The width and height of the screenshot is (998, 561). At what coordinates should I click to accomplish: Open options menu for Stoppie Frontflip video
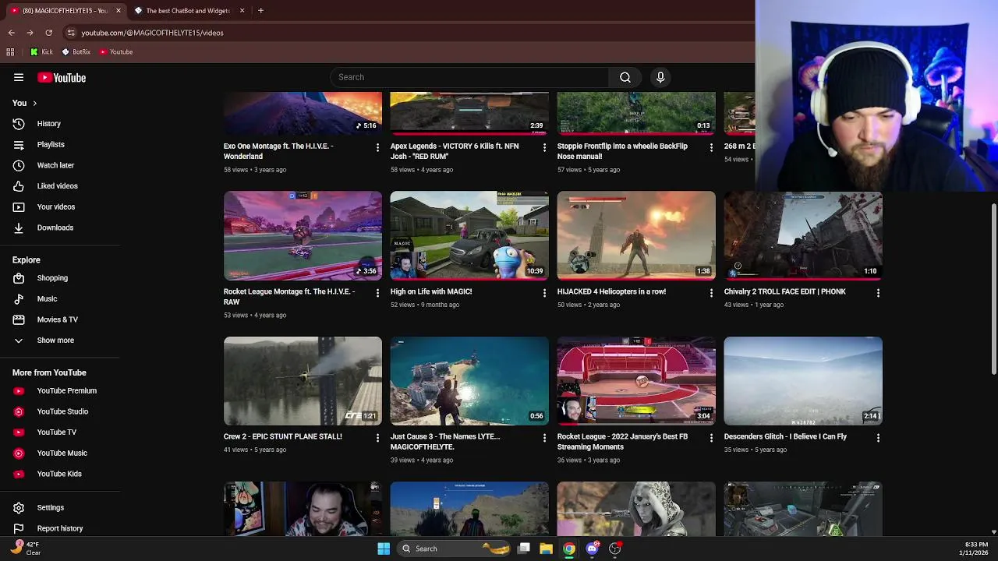711,147
